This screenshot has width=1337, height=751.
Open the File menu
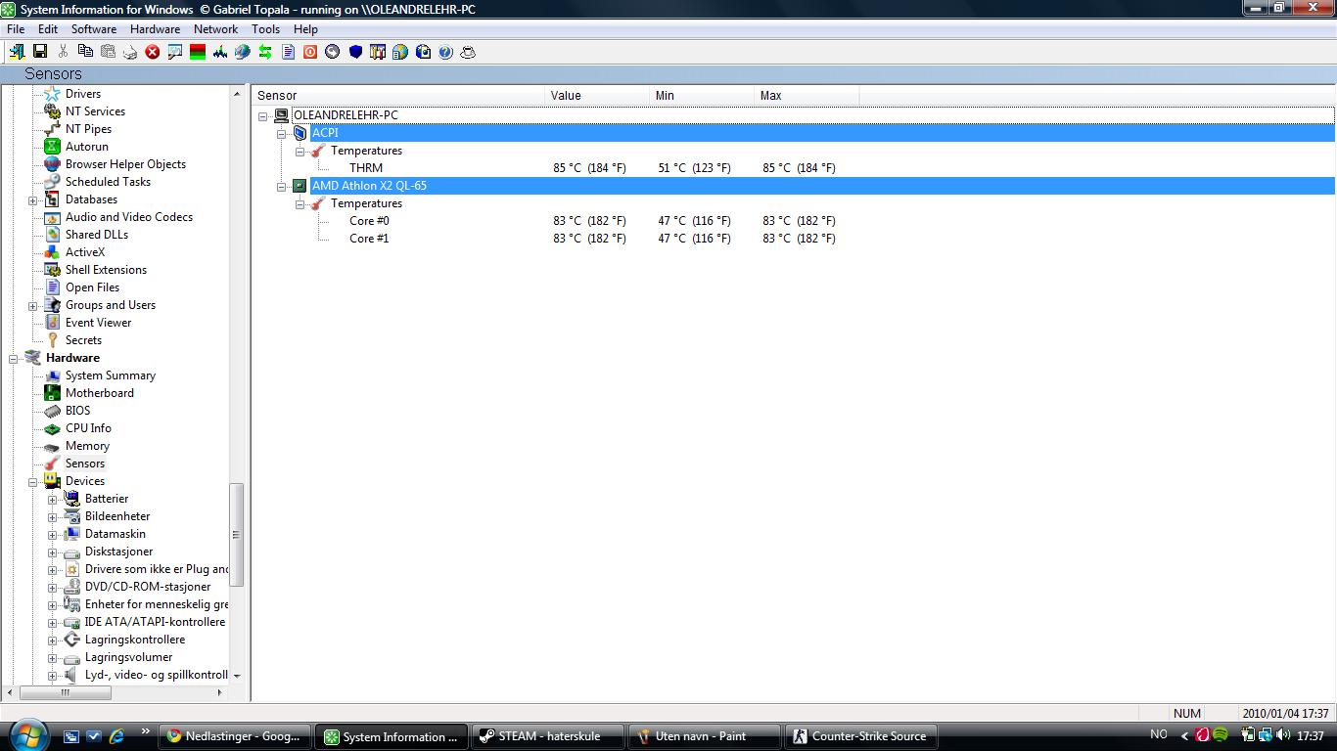click(16, 29)
